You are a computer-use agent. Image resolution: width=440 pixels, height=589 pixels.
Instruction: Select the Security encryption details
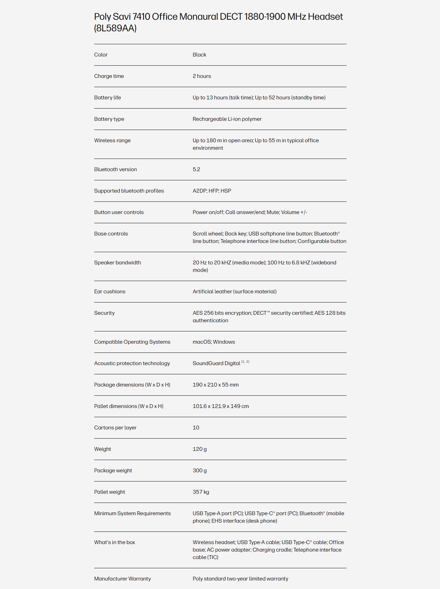[x=269, y=317]
